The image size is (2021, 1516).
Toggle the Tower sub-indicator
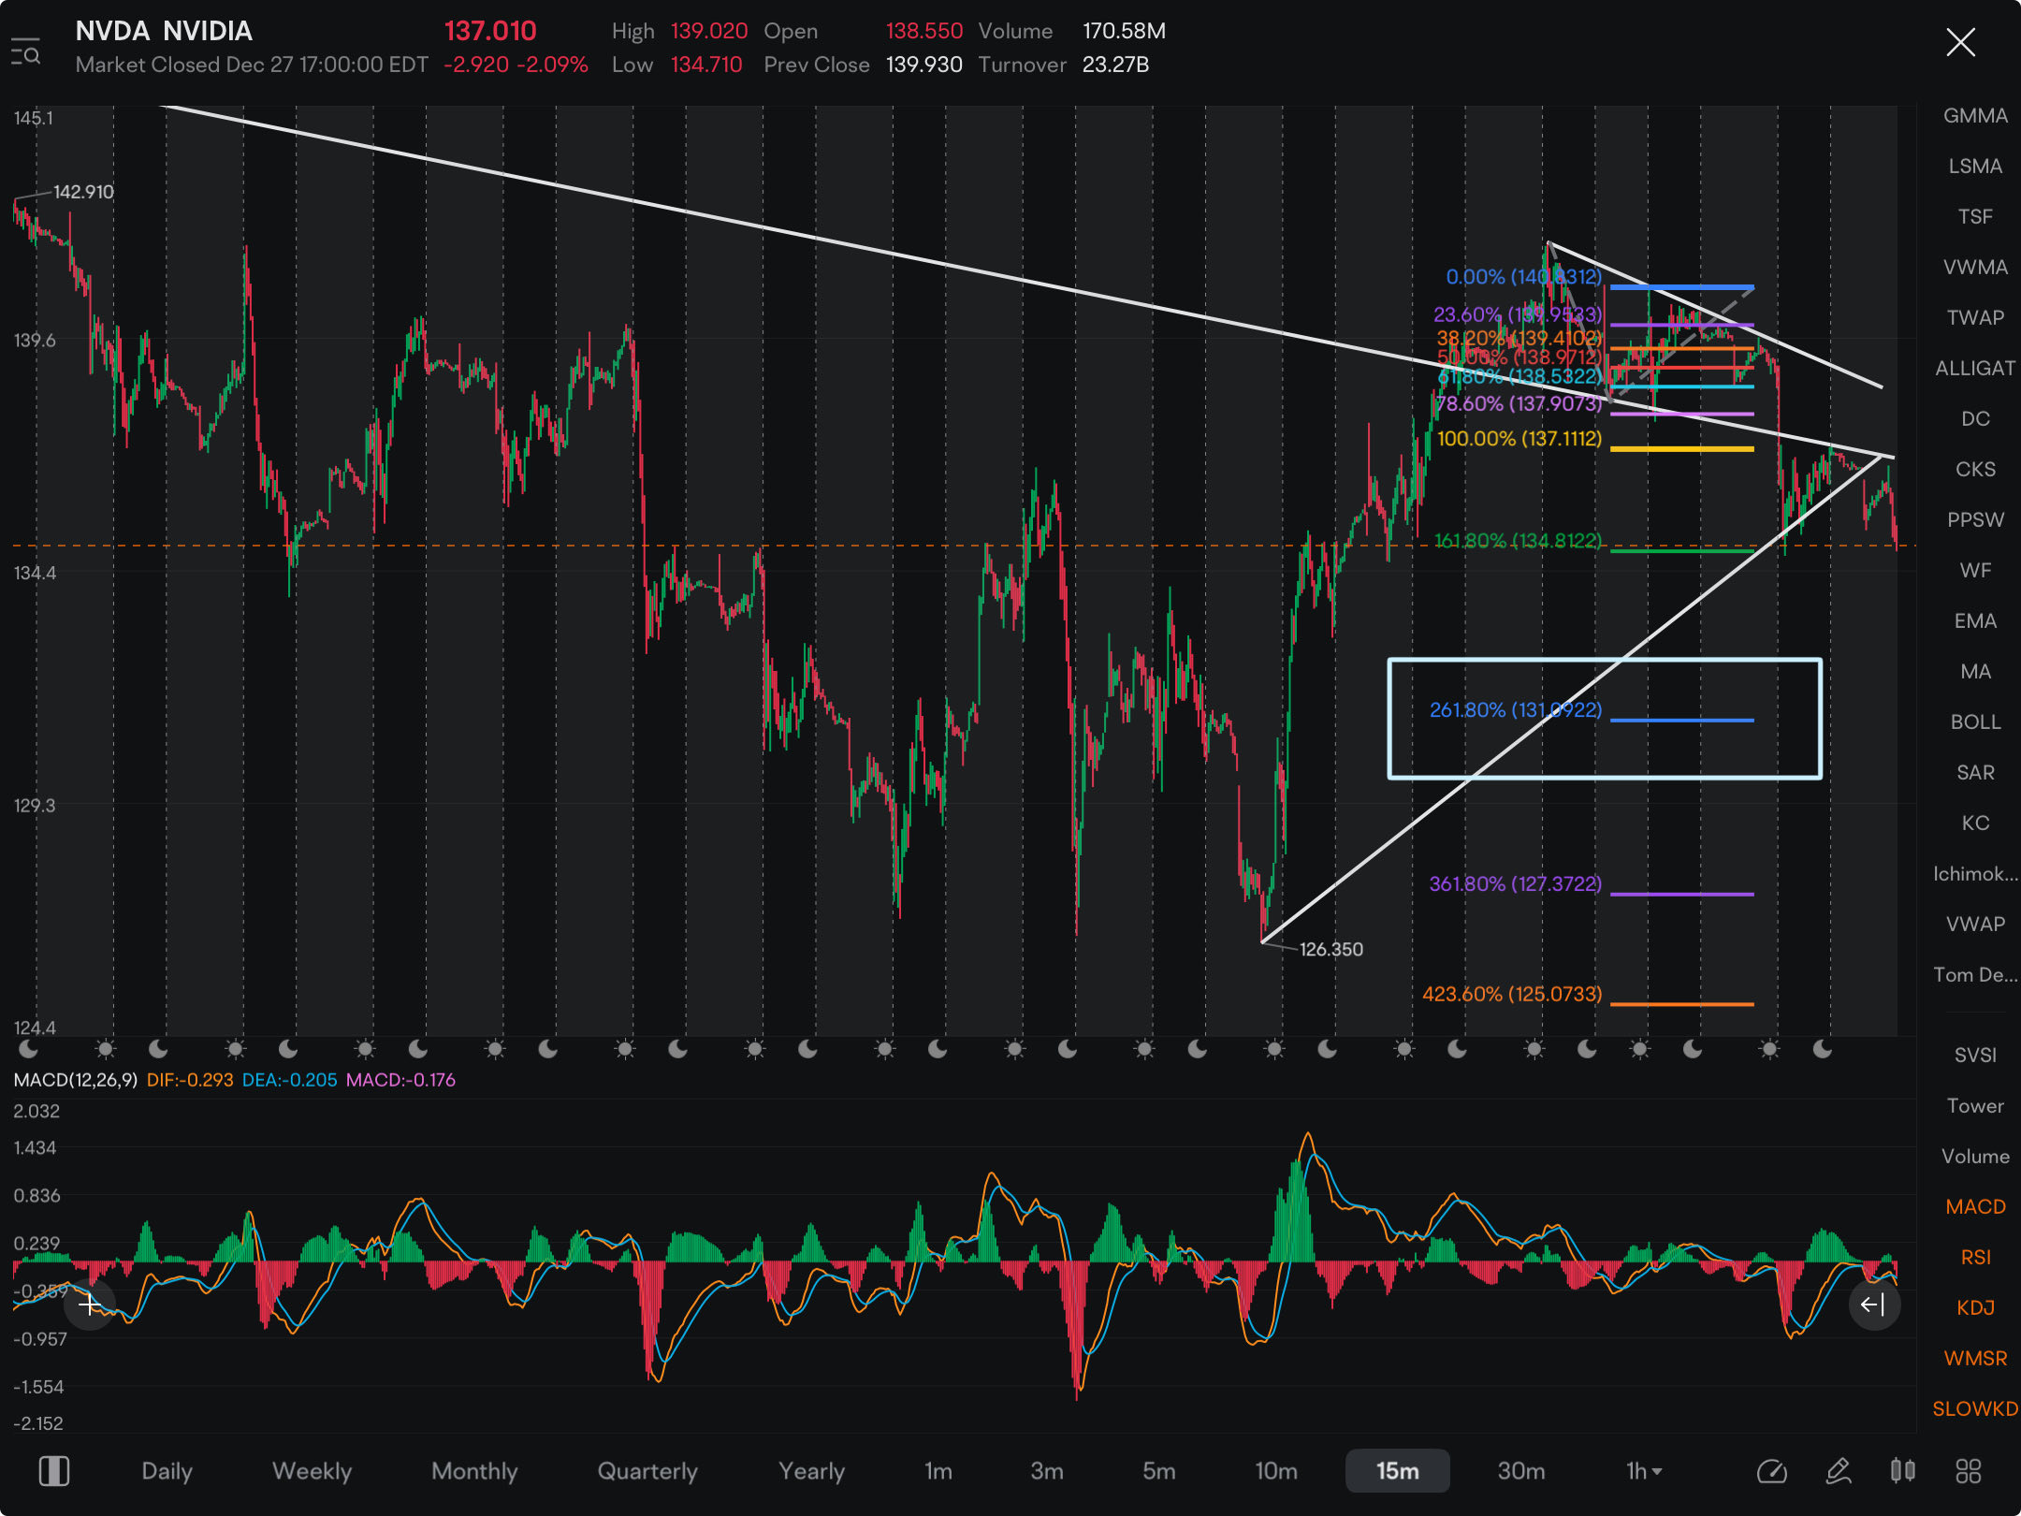pyautogui.click(x=1975, y=1105)
